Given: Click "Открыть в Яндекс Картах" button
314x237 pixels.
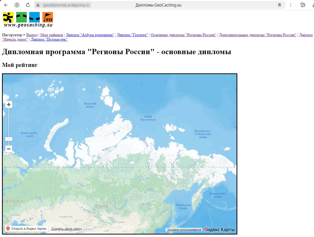Looking at the screenshot, I should click(26, 229).
